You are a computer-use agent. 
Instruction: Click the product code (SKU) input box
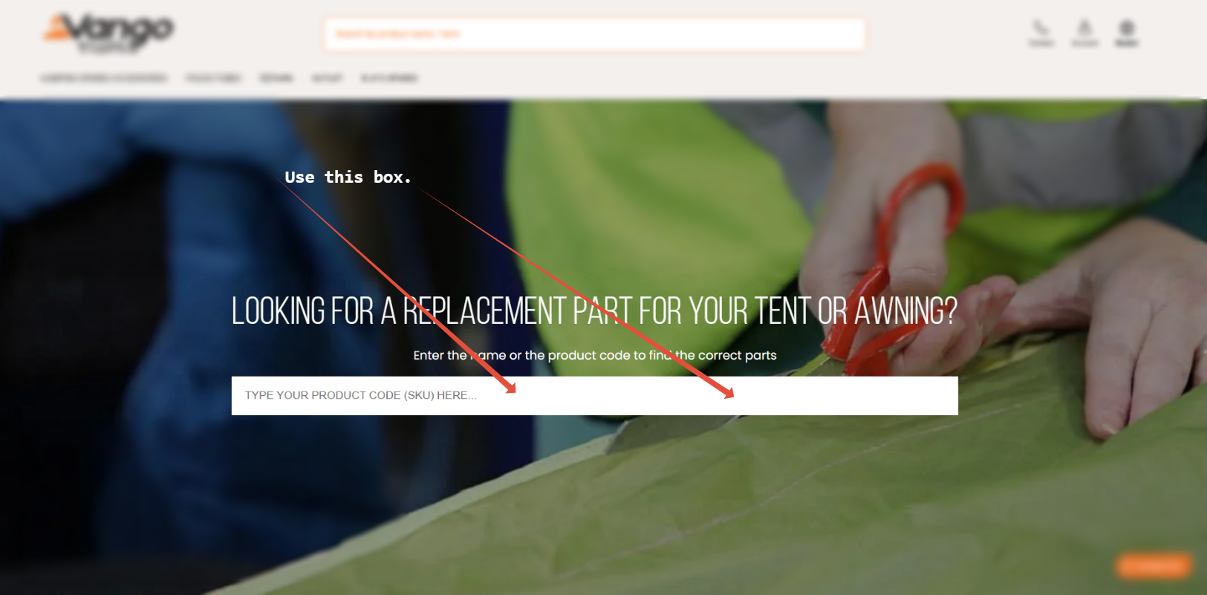coord(594,396)
